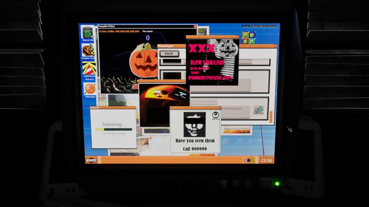Click the Antivirus scanning progress bar

(114, 129)
